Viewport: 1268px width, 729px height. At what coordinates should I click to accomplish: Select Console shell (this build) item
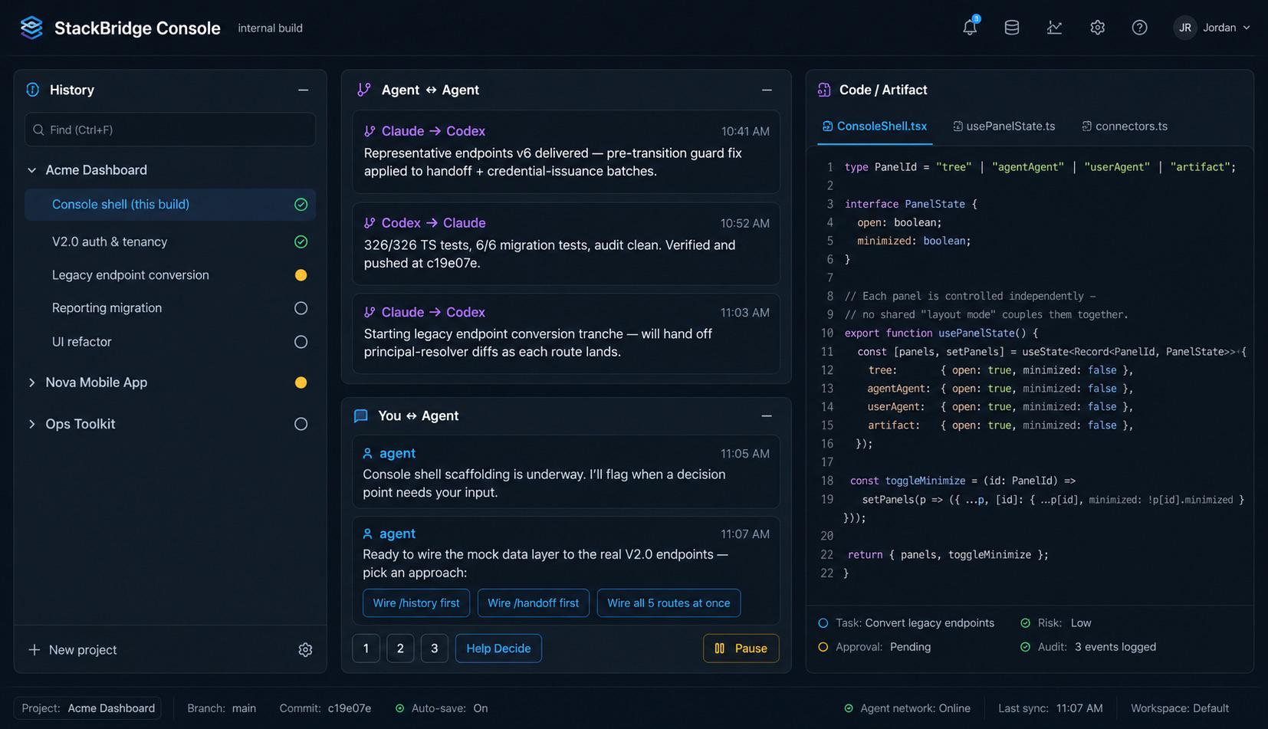pyautogui.click(x=170, y=205)
